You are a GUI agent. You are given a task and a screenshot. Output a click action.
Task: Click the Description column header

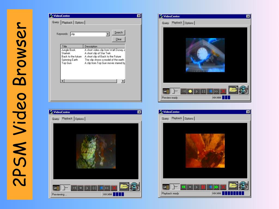(104, 46)
